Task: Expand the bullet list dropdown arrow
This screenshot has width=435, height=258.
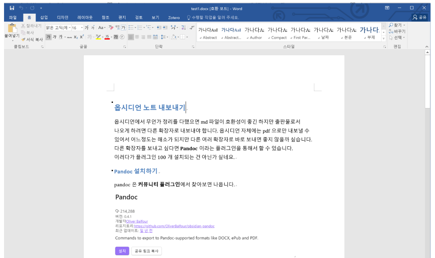Action: tap(136, 28)
